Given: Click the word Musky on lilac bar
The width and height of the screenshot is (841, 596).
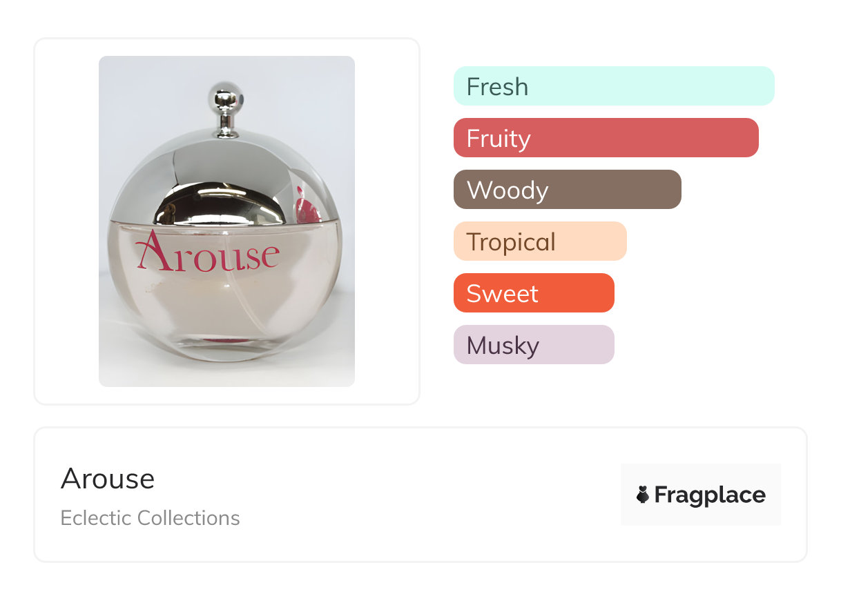Looking at the screenshot, I should coord(503,345).
